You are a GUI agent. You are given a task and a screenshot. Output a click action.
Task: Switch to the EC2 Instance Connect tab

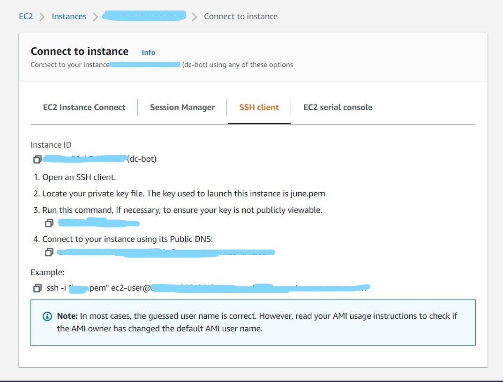(84, 107)
